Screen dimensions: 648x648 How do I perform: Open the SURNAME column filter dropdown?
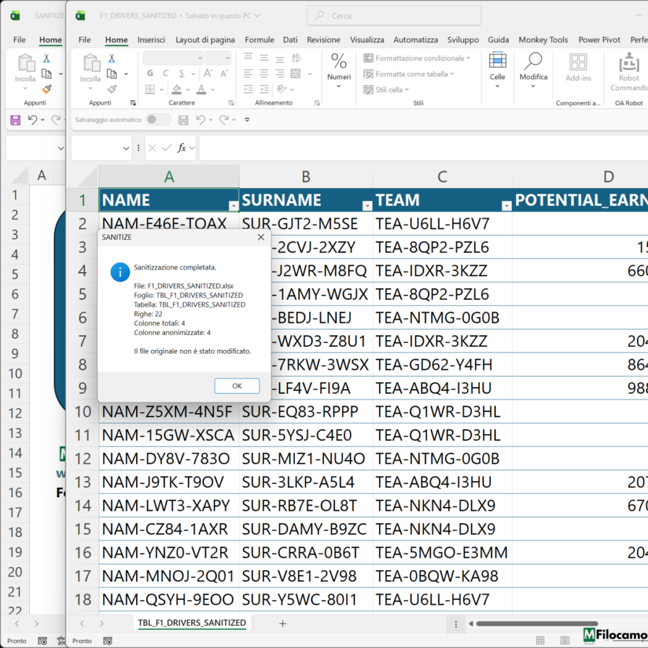367,206
